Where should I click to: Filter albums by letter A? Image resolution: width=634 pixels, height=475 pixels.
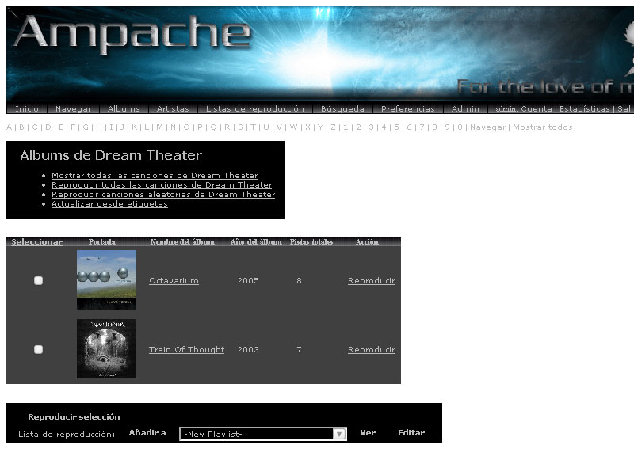(x=10, y=127)
